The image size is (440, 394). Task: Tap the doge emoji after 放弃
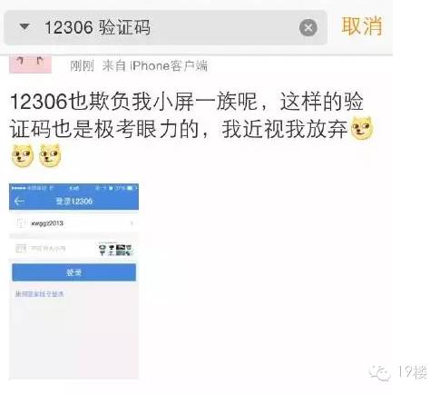point(361,128)
